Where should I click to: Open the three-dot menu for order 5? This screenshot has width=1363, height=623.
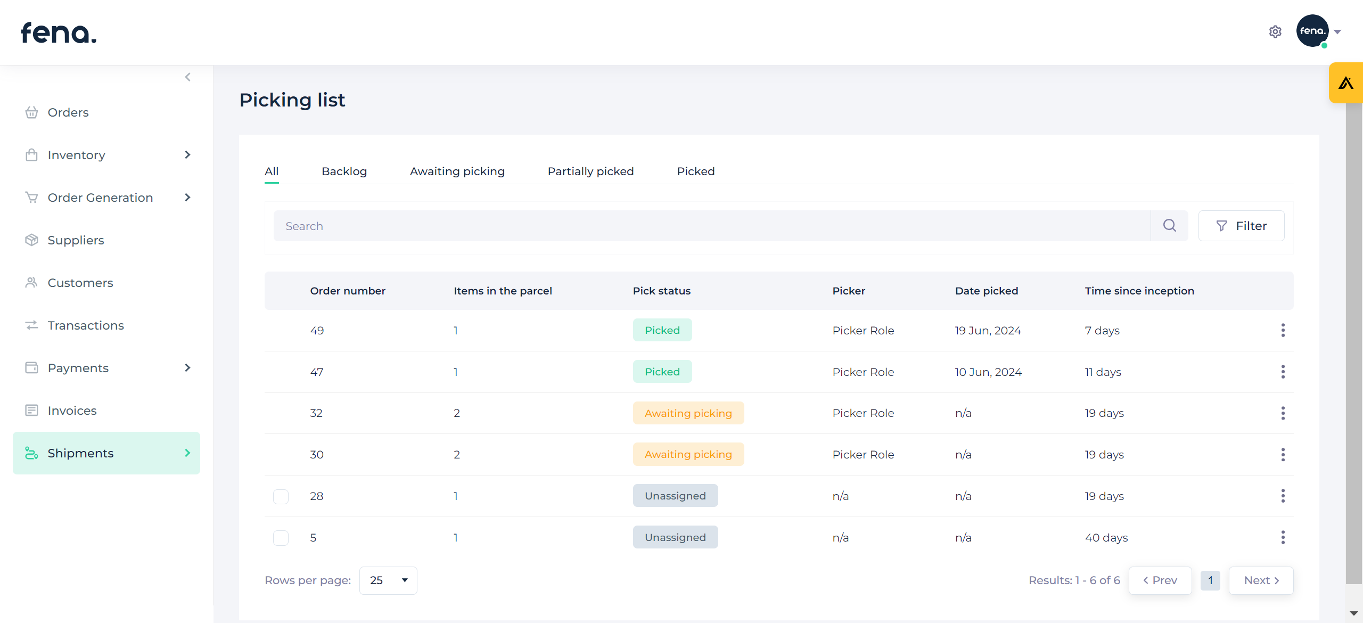1283,538
